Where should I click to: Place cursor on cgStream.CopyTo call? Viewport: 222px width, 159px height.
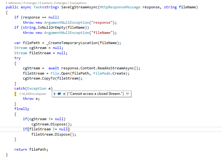point(52,78)
